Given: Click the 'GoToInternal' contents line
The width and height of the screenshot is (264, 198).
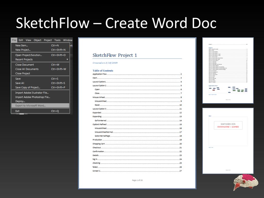Looking at the screenshot, I should (x=138, y=121).
